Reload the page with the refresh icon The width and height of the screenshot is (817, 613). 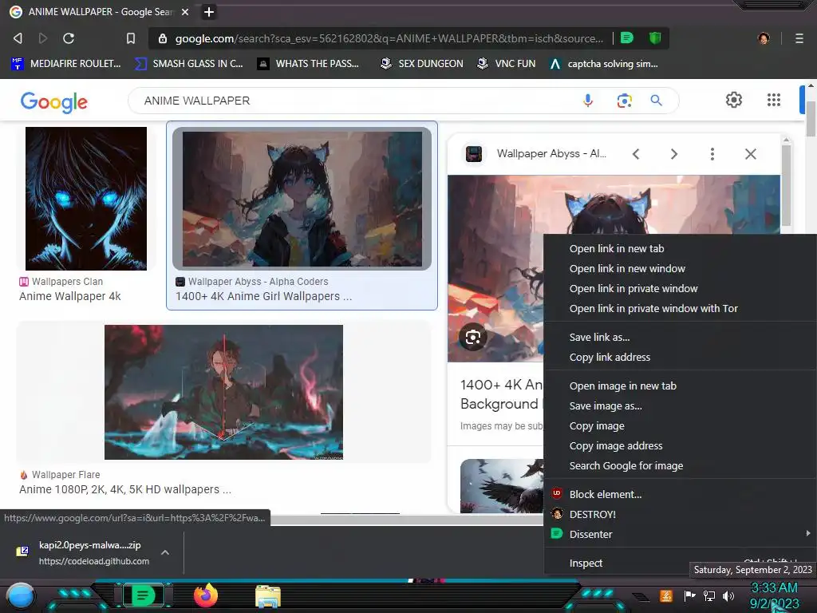(69, 38)
